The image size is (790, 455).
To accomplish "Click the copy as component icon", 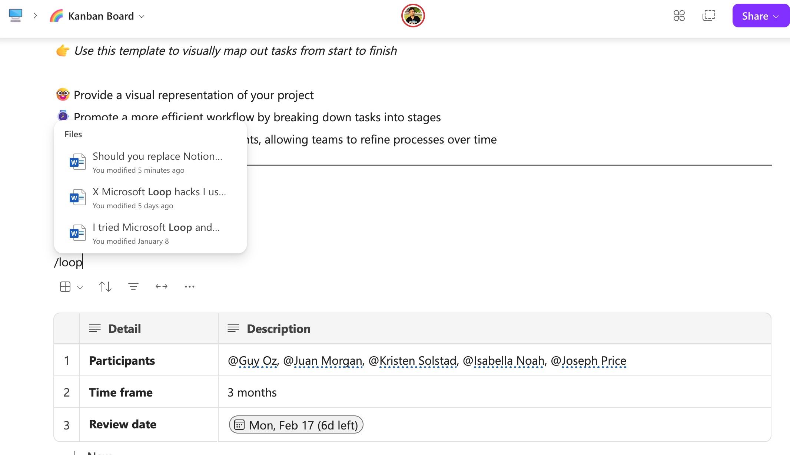I will click(708, 16).
